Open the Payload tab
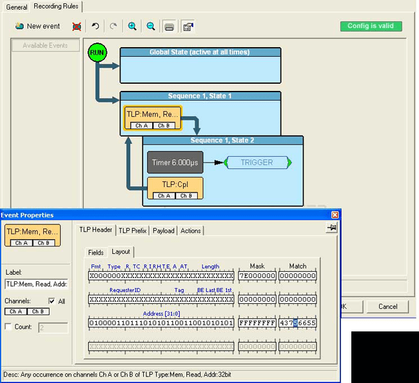This screenshot has width=419, height=383. pos(163,230)
